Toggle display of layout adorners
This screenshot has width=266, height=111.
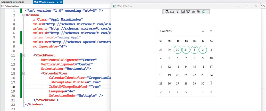point(183,12)
